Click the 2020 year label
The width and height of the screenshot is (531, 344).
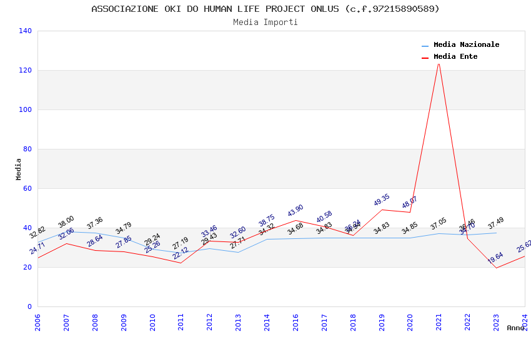(410, 322)
